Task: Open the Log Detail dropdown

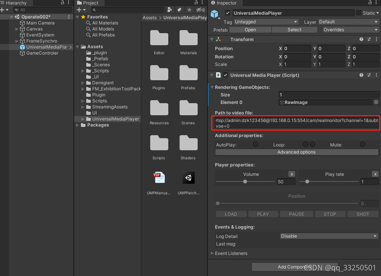Action: coord(328,236)
